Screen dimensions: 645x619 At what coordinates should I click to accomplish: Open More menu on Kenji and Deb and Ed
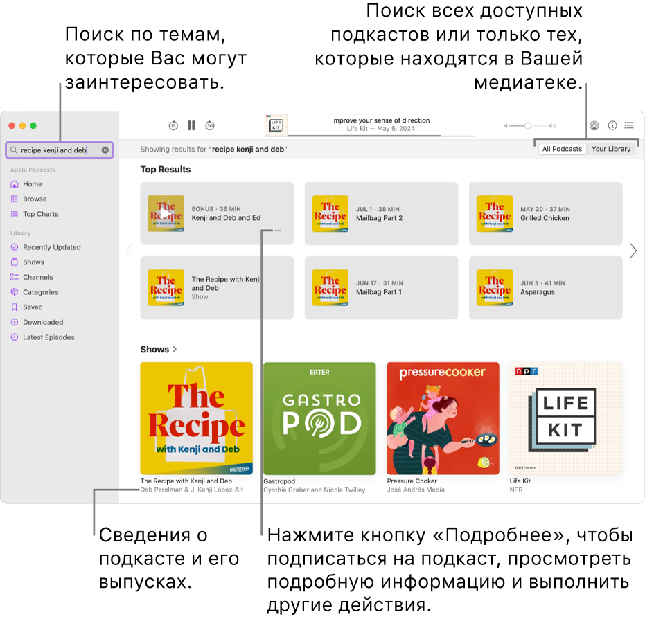pos(278,231)
